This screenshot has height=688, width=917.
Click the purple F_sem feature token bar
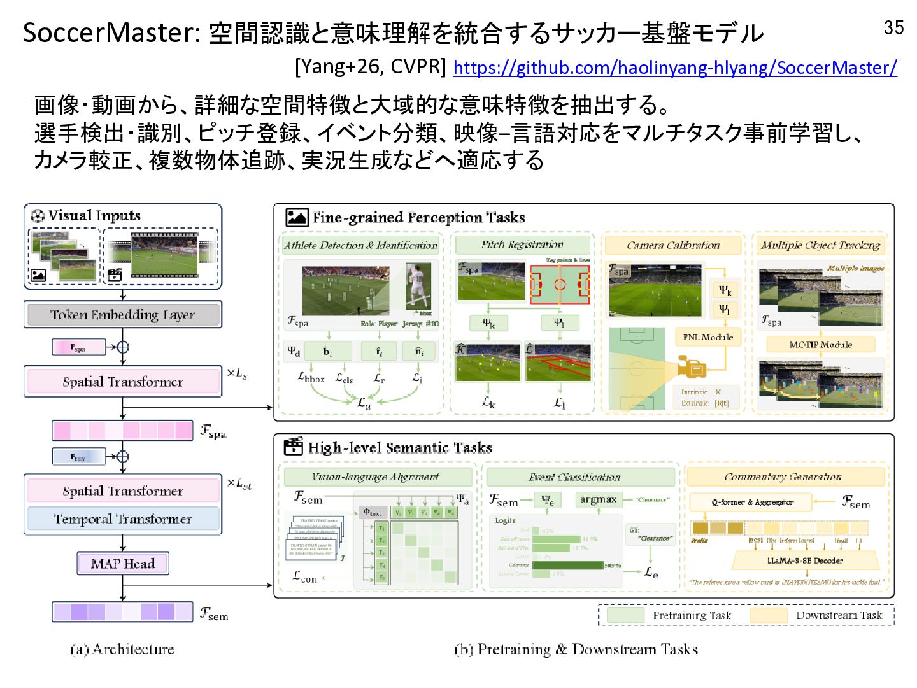[123, 612]
